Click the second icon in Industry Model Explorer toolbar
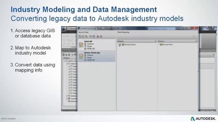The image size is (218, 122). tap(66, 55)
